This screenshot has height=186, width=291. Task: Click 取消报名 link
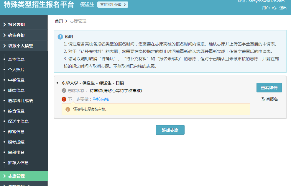(269, 99)
